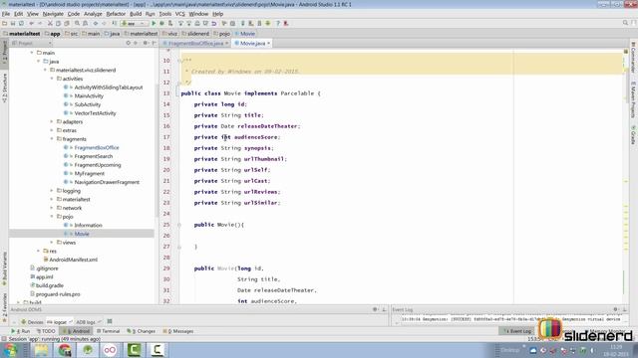Screen dimensions: 638x358
Task: Click the Windows Start button
Action: tap(10, 350)
